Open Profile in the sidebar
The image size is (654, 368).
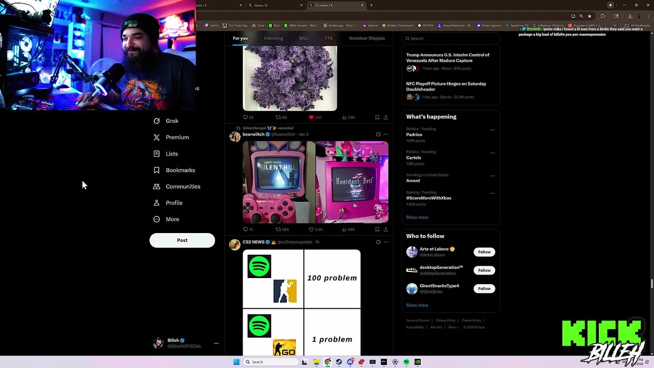[x=168, y=203]
